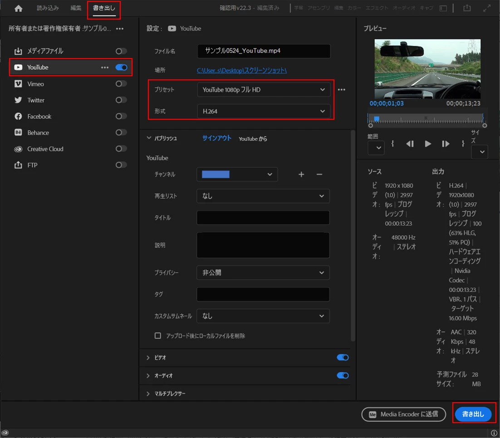Click the サインアウト sign out link
The width and height of the screenshot is (500, 438).
[216, 138]
